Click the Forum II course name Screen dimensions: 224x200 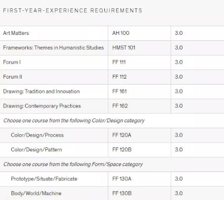tap(12, 77)
